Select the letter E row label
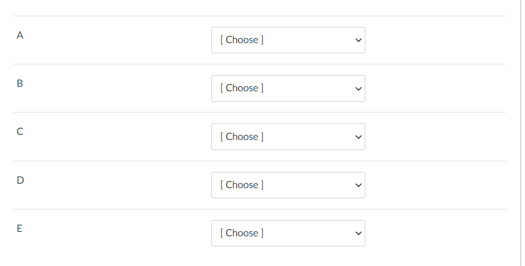The height and width of the screenshot is (266, 525). click(x=20, y=228)
